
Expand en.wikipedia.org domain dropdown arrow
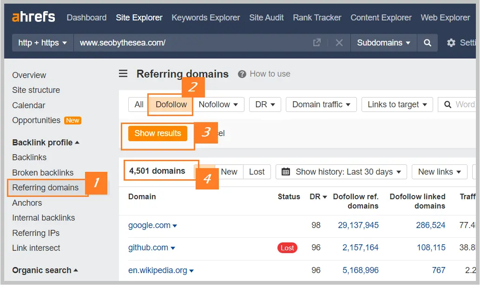click(x=191, y=271)
